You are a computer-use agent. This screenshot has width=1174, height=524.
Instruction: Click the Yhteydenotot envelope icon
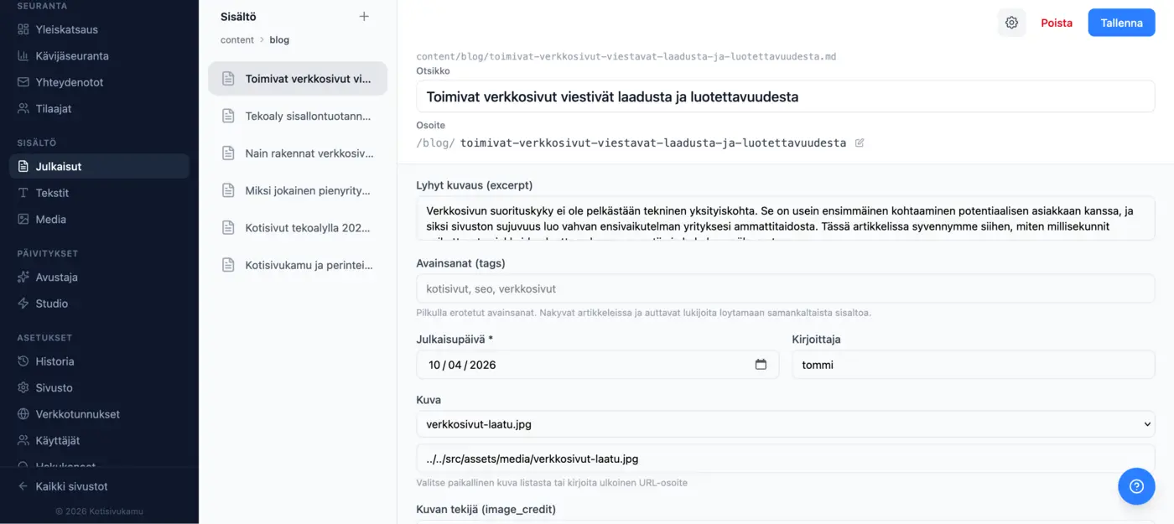(x=23, y=82)
